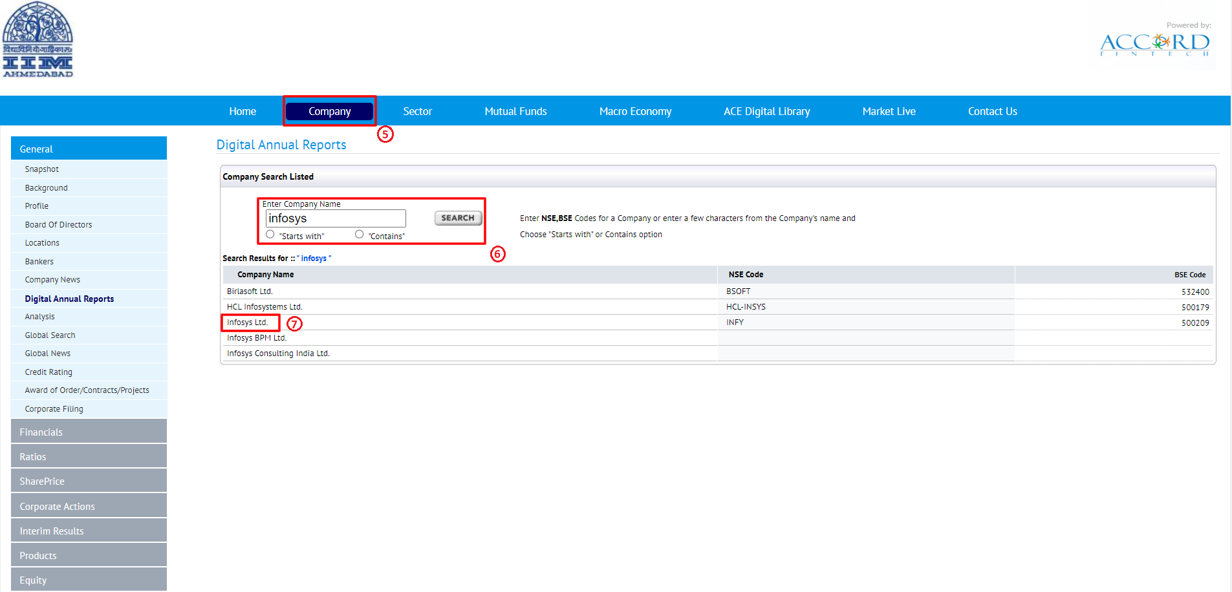Expand the SharePrice sidebar section
The image size is (1232, 592).
[x=89, y=481]
